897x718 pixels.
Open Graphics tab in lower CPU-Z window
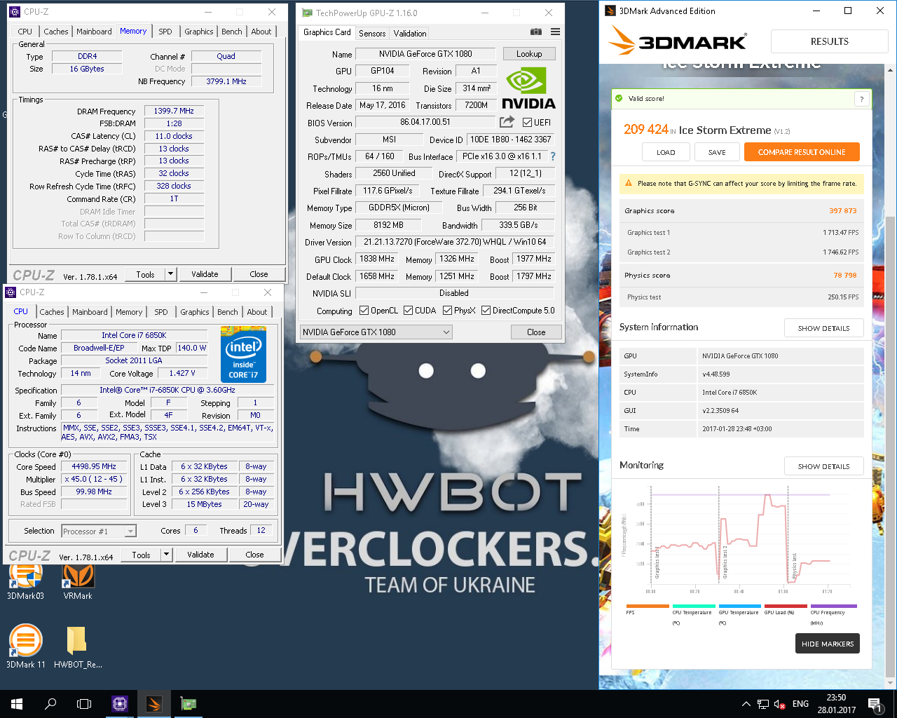click(194, 312)
